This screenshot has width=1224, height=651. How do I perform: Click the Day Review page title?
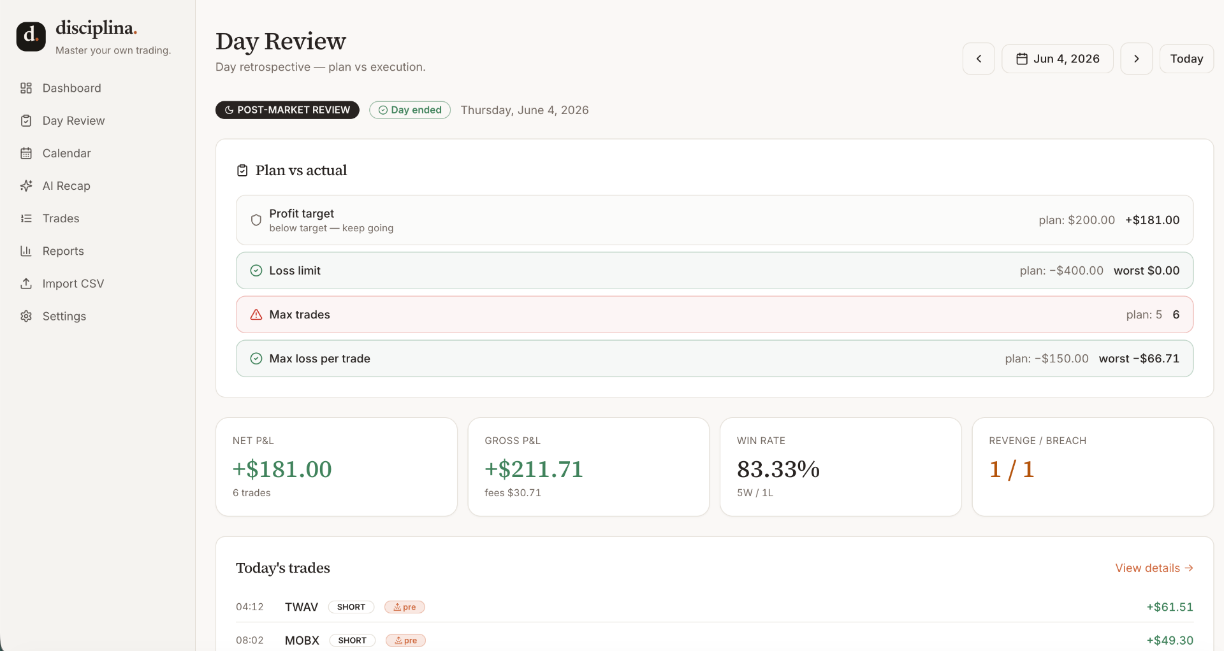280,41
